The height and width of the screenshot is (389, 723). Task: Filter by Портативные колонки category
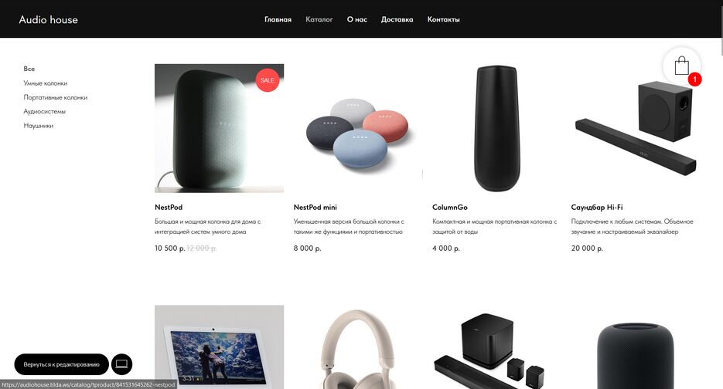coord(56,97)
